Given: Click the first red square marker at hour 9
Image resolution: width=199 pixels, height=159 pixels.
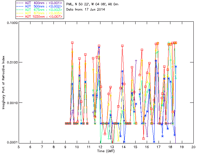Looking at the screenshot, I should tap(66, 123).
